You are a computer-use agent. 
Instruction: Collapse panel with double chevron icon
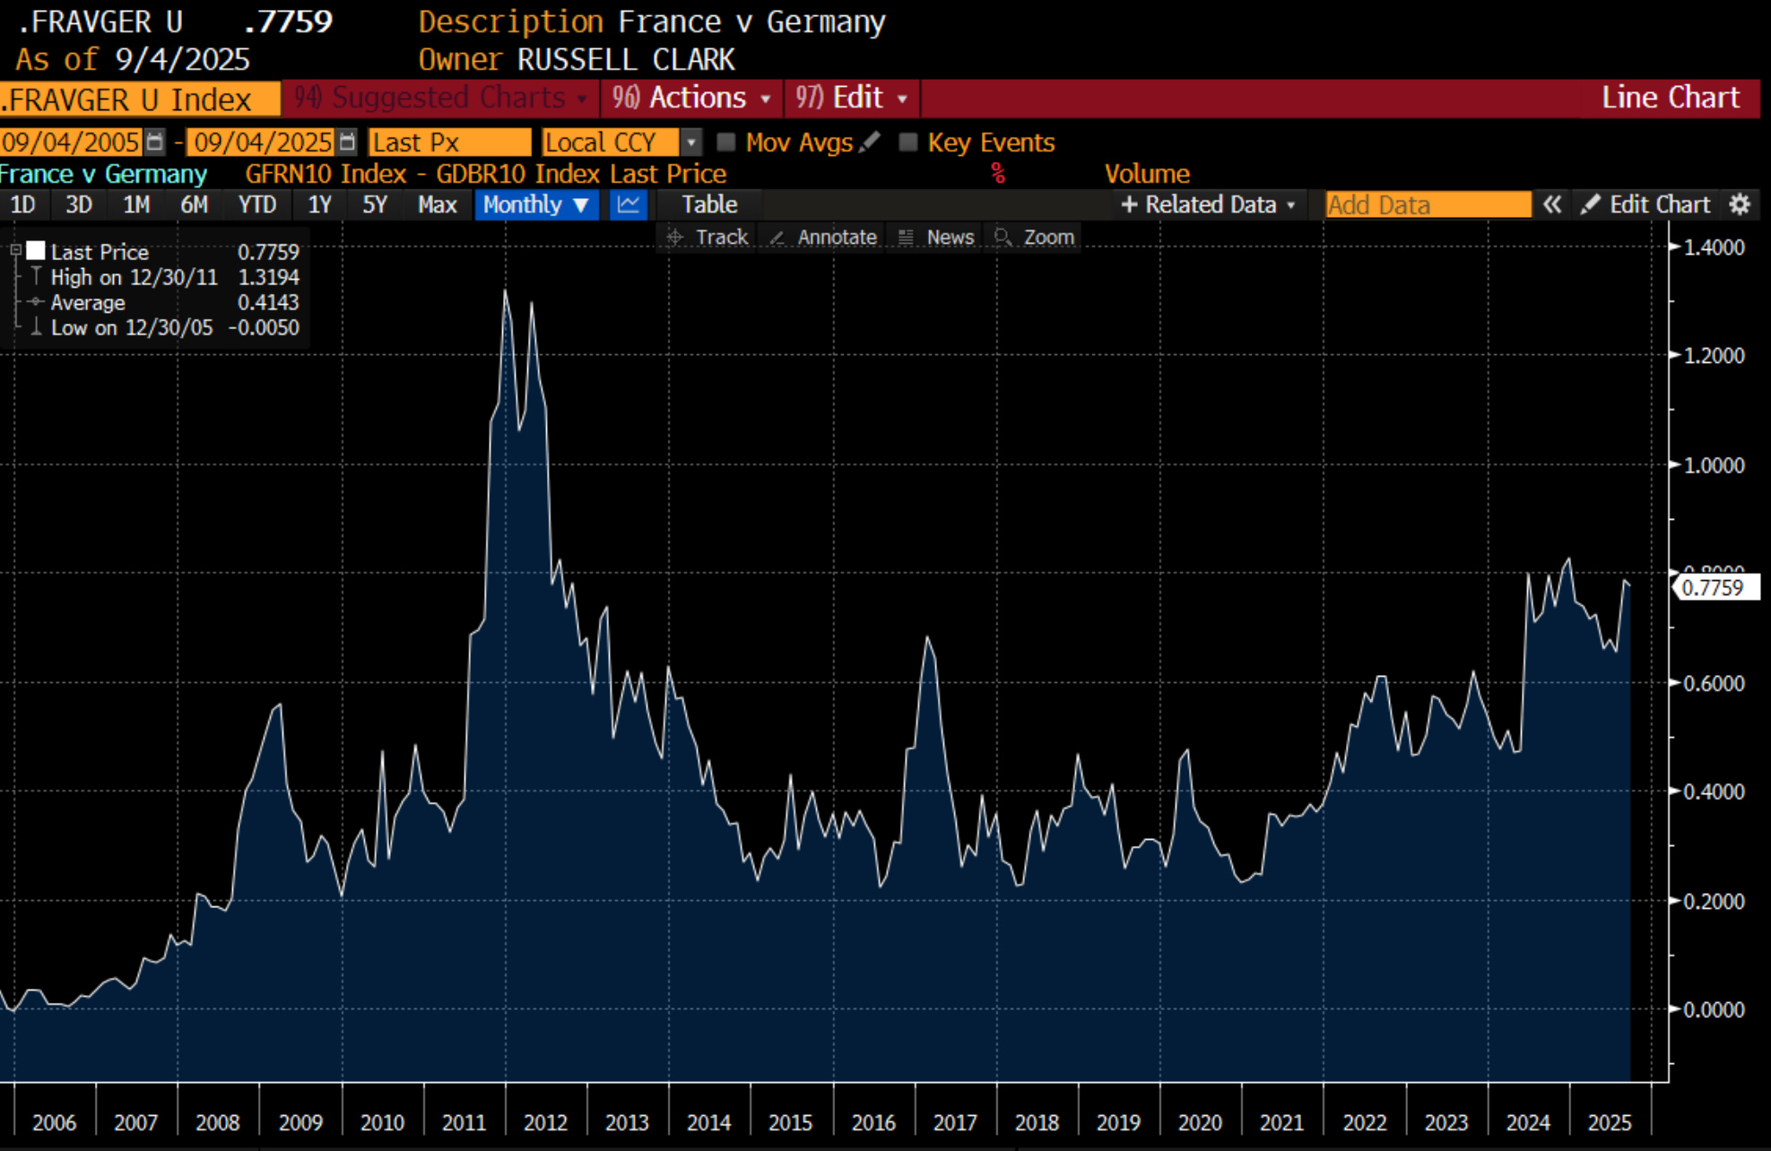tap(1552, 204)
